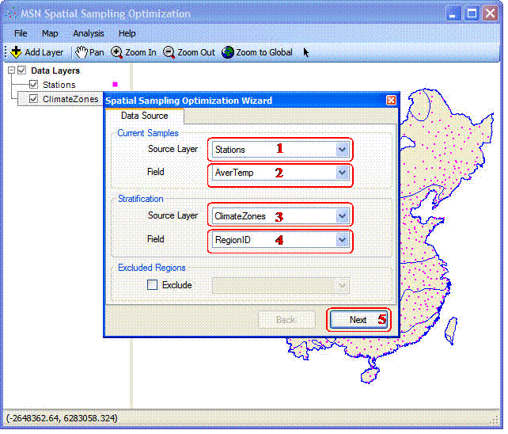Click the Add Layer plus icon
508x434 pixels.
pyautogui.click(x=16, y=52)
